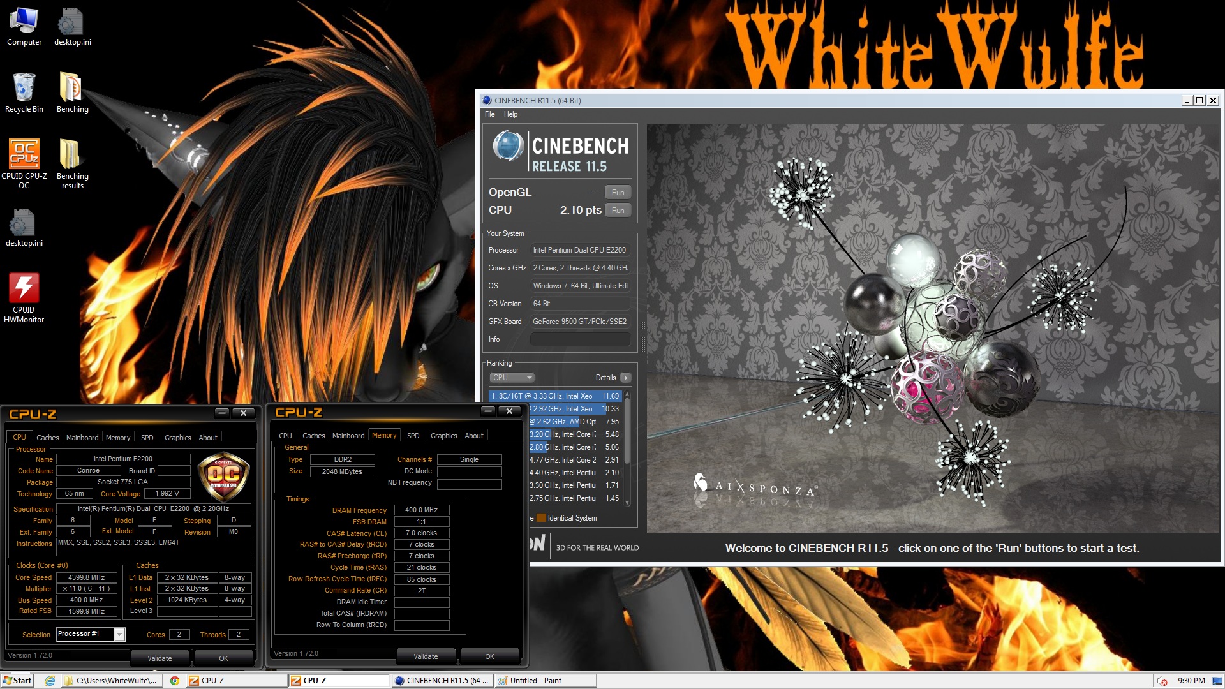The image size is (1225, 689).
Task: Open Graphics tab in left CPU-Z
Action: tap(177, 438)
